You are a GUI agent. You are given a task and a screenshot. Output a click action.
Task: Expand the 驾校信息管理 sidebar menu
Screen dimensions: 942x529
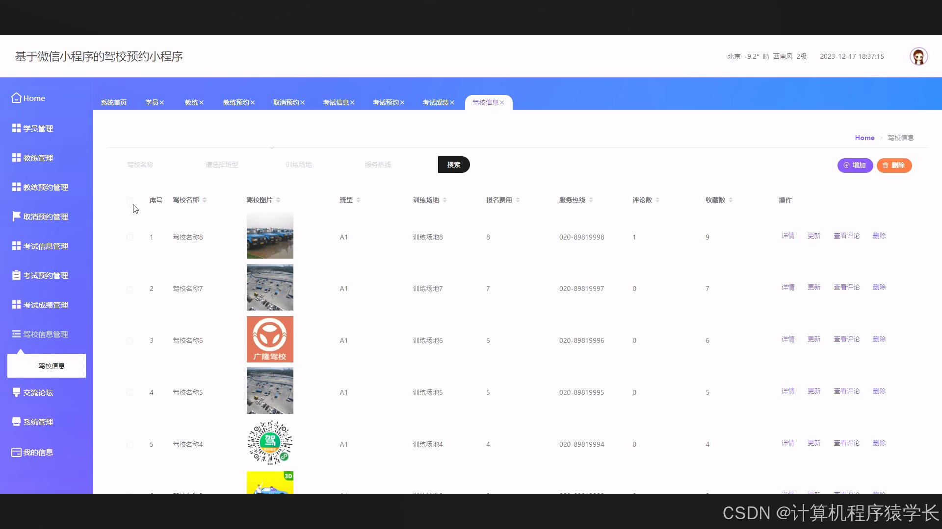pos(45,334)
